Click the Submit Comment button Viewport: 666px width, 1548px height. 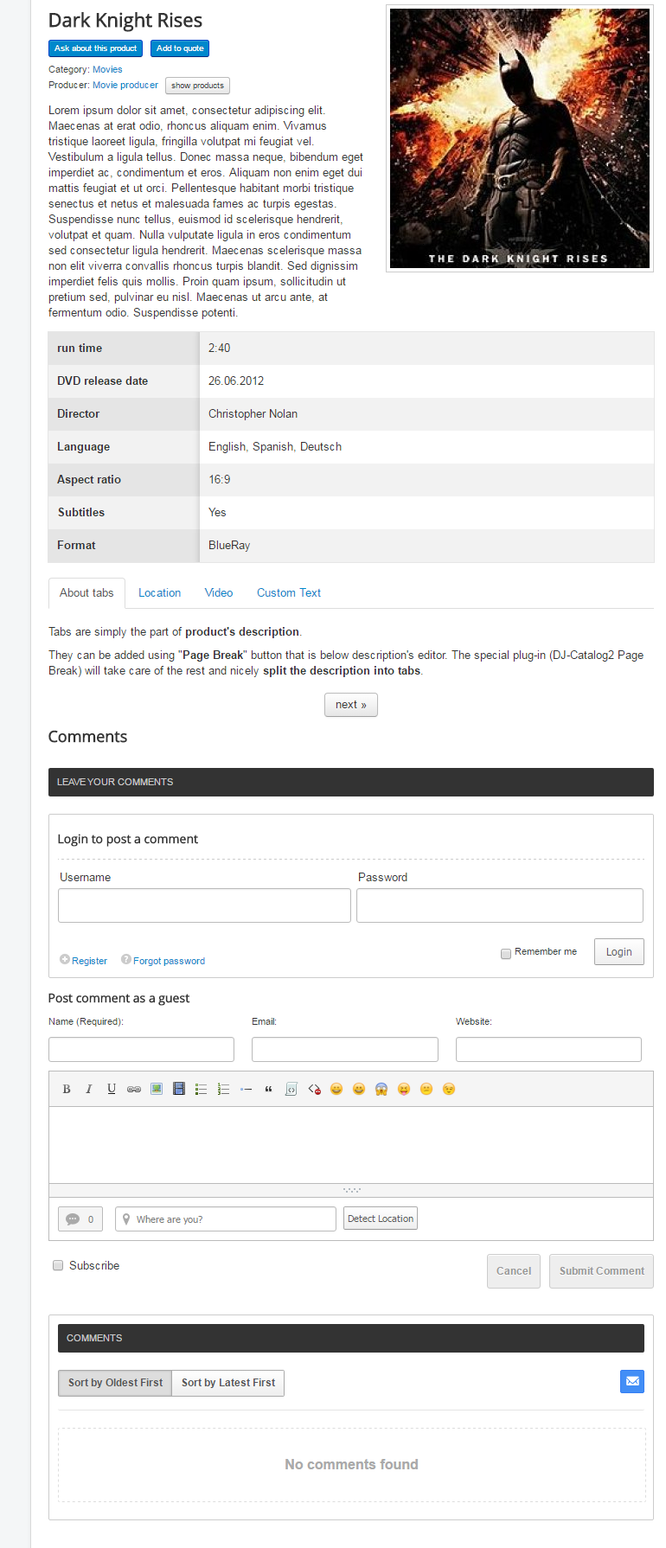pyautogui.click(x=601, y=1271)
